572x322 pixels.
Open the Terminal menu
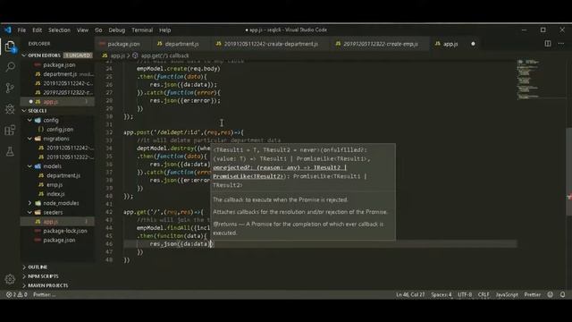coord(142,30)
